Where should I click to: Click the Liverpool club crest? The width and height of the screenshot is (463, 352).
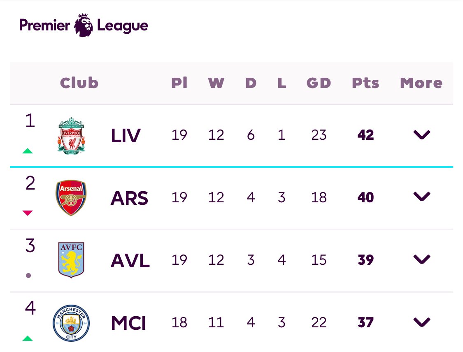pyautogui.click(x=71, y=136)
